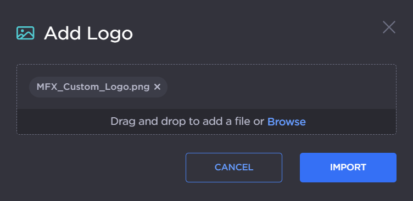Click the Add Logo dialog title
Screen dimensions: 413x201
(x=88, y=33)
